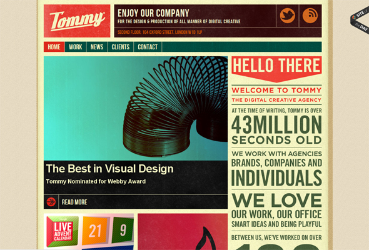Select the green number 9 tile

pos(123,230)
